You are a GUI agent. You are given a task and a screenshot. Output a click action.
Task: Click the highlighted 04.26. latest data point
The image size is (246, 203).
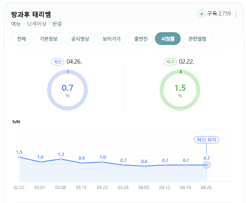coord(207,165)
